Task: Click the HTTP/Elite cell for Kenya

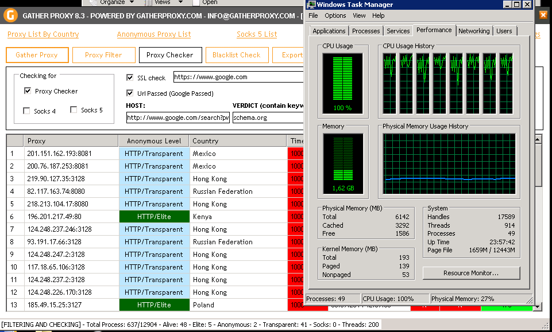Action: 154,217
